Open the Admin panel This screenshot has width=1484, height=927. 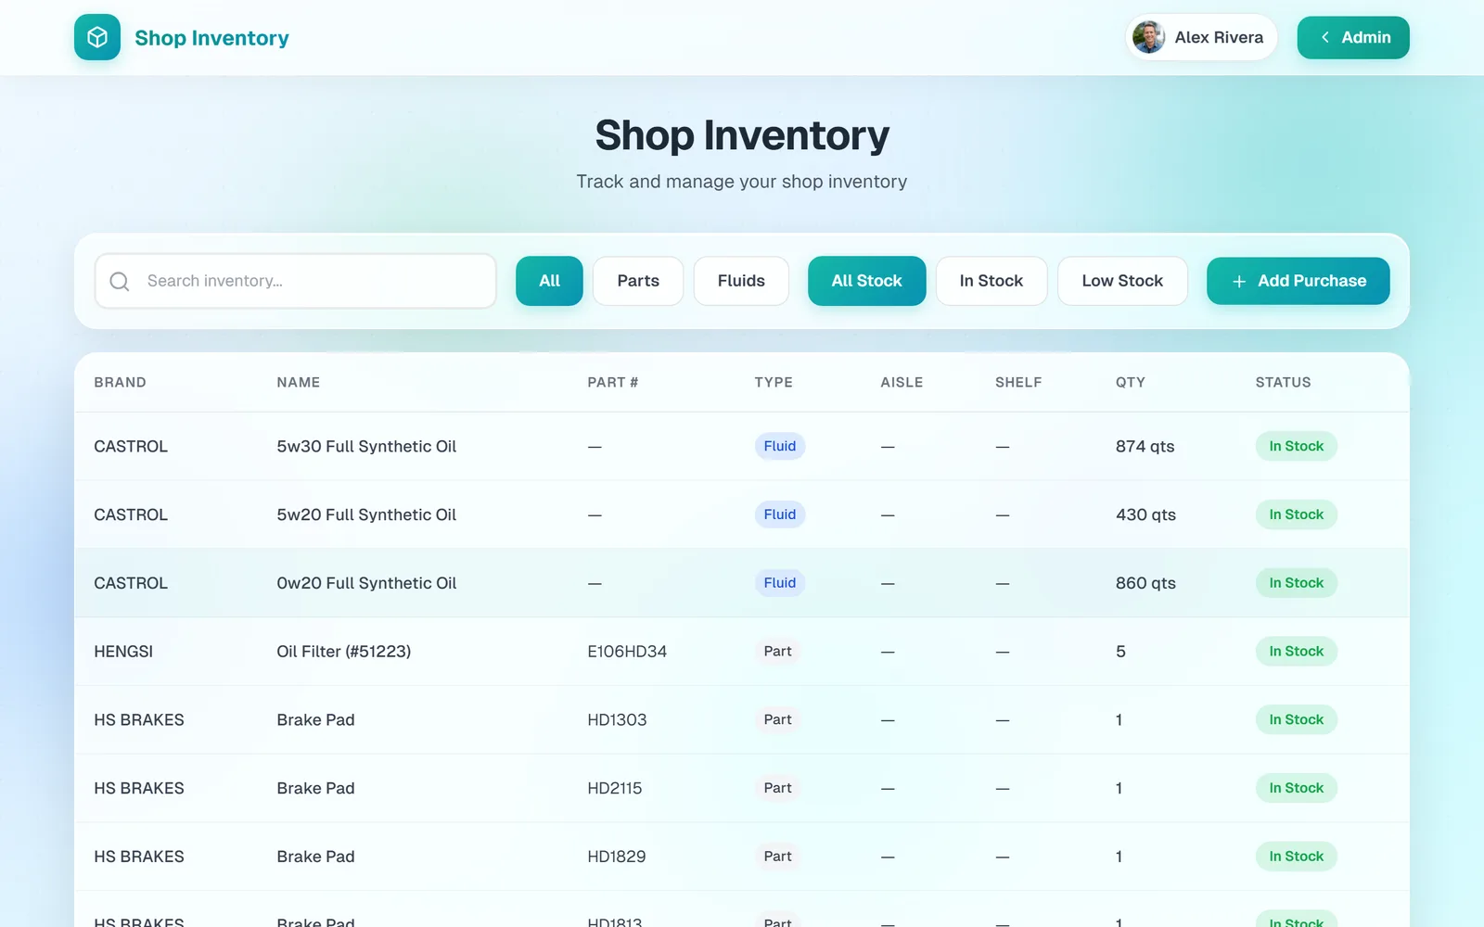[x=1353, y=37]
